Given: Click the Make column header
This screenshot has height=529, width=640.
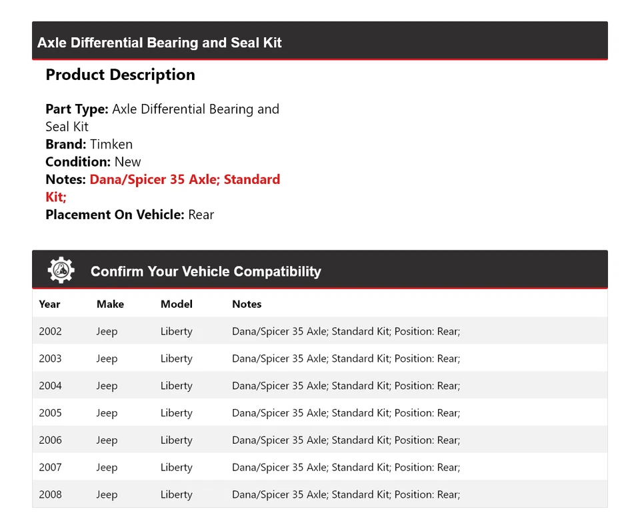Looking at the screenshot, I should point(110,304).
